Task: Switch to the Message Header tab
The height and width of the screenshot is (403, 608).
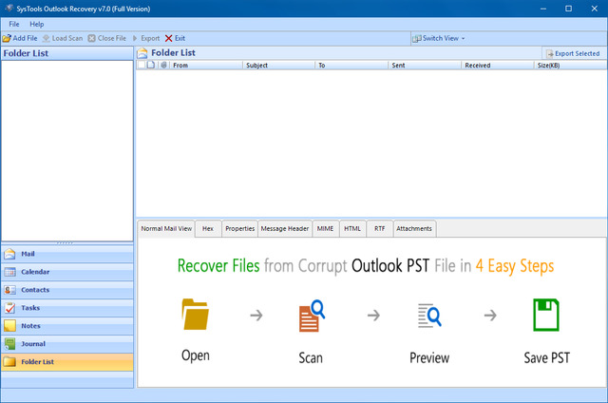Action: pos(284,228)
